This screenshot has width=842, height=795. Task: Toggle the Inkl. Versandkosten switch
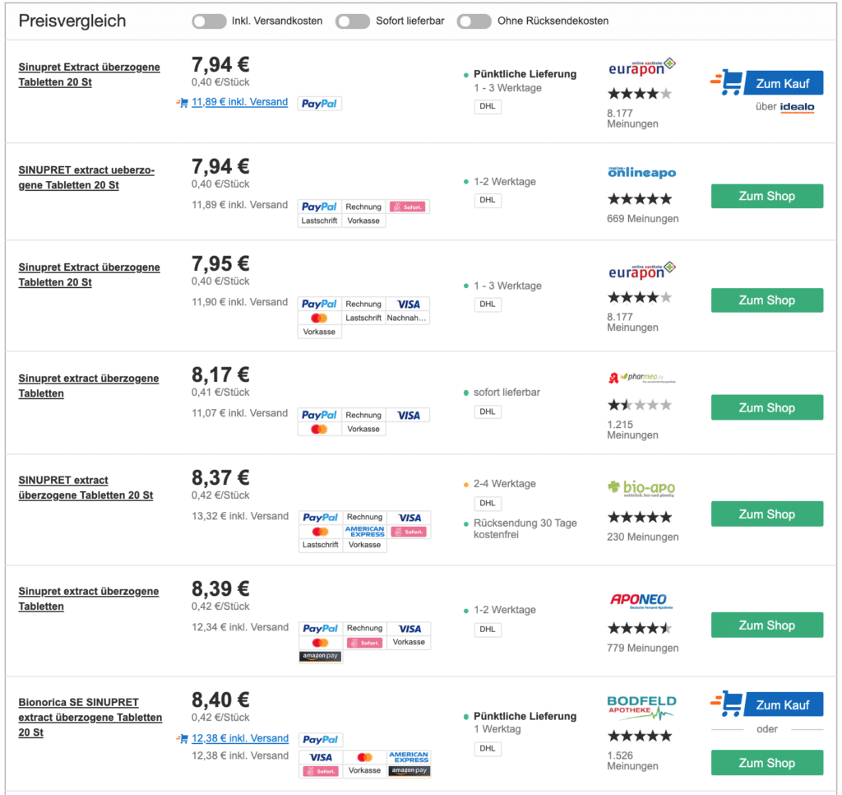click(209, 21)
